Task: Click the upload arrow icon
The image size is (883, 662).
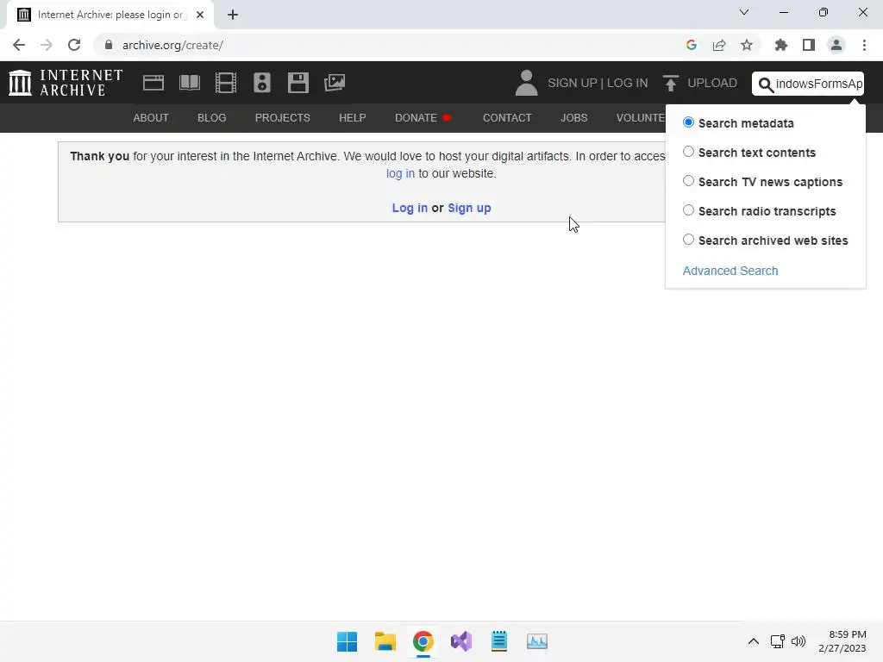Action: pyautogui.click(x=670, y=84)
